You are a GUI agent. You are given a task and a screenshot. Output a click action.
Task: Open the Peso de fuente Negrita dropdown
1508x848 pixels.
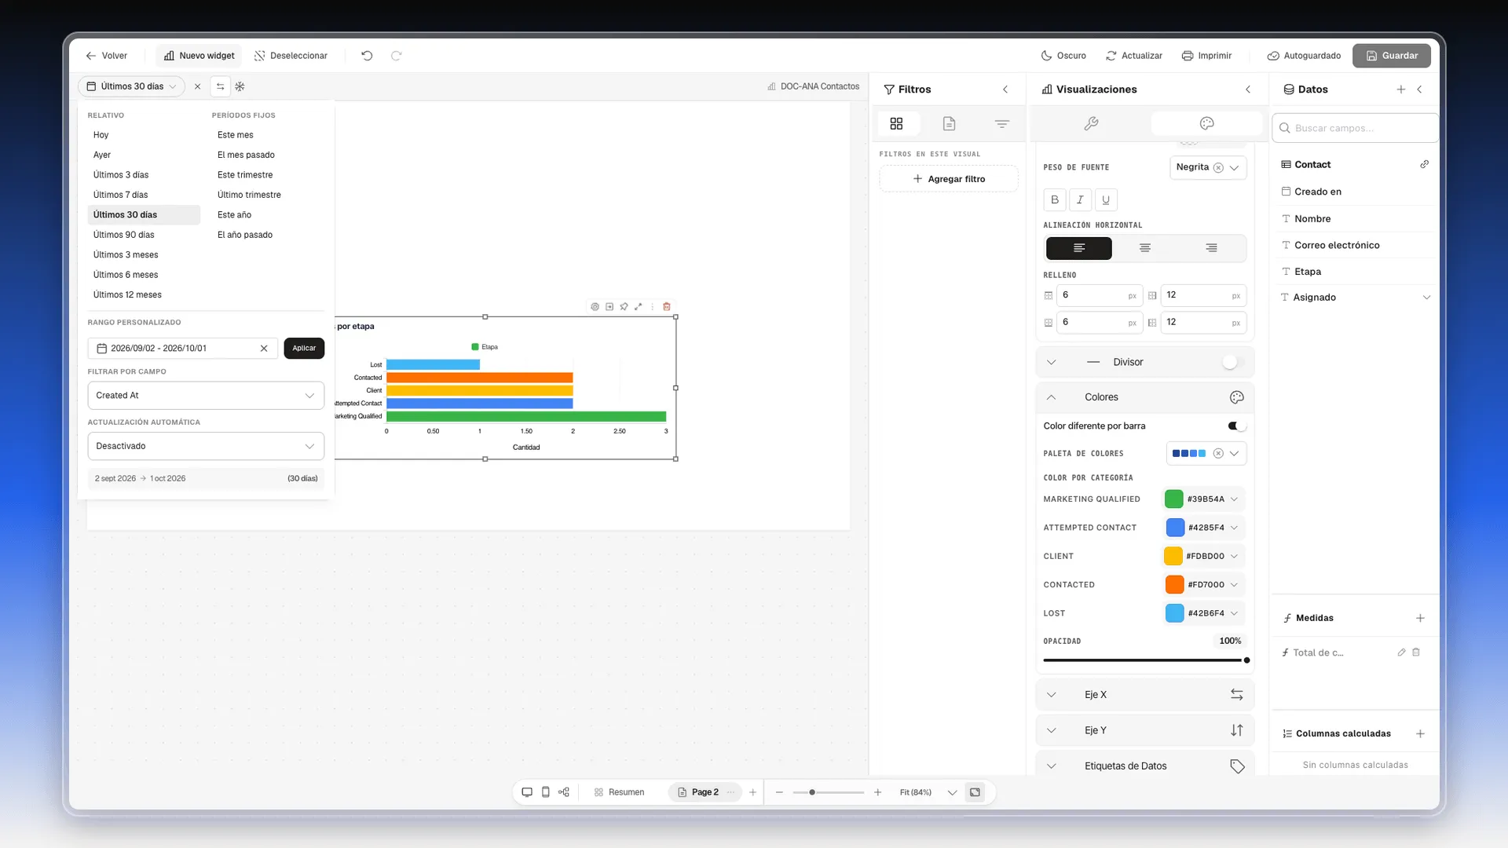pos(1208,167)
